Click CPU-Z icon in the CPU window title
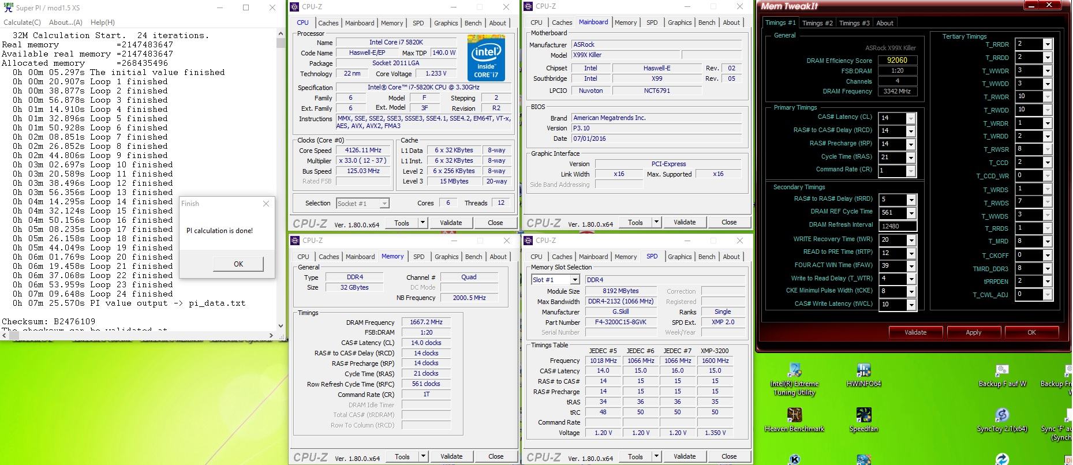The image size is (1073, 465). pos(295,6)
